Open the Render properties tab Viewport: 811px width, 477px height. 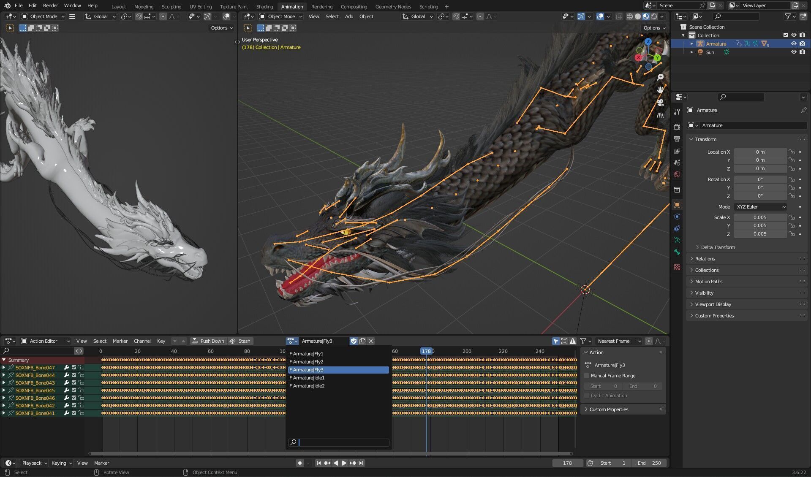pyautogui.click(x=677, y=127)
